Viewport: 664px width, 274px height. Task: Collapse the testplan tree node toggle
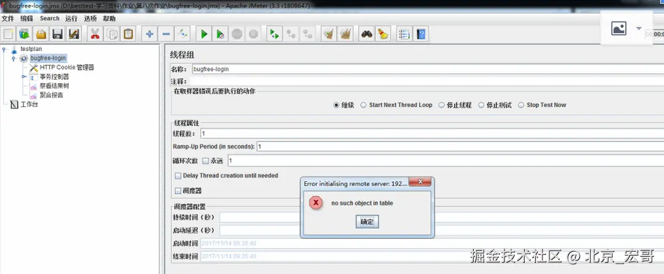point(4,49)
